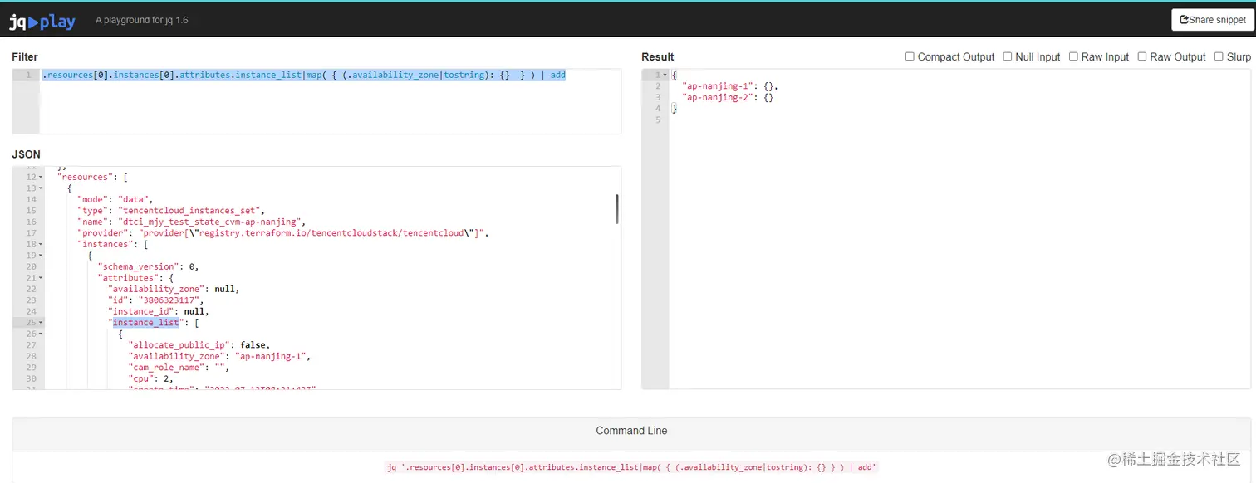This screenshot has width=1256, height=483.
Task: Click inside the Filter editor input
Action: [x=330, y=101]
